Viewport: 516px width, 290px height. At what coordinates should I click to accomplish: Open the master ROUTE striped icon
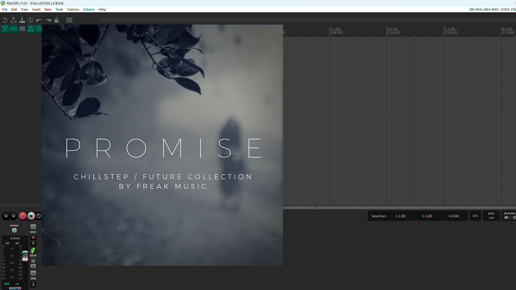pos(33,251)
